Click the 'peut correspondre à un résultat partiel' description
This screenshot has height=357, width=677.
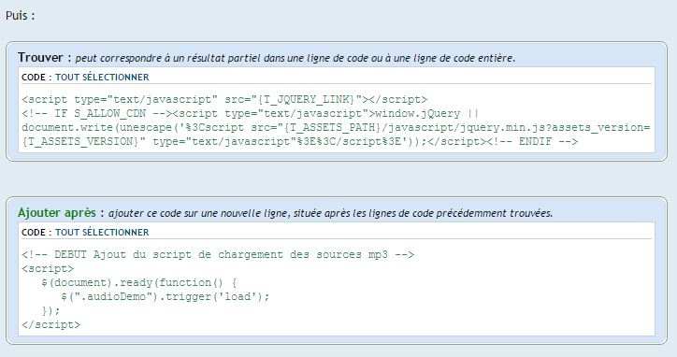pyautogui.click(x=295, y=58)
